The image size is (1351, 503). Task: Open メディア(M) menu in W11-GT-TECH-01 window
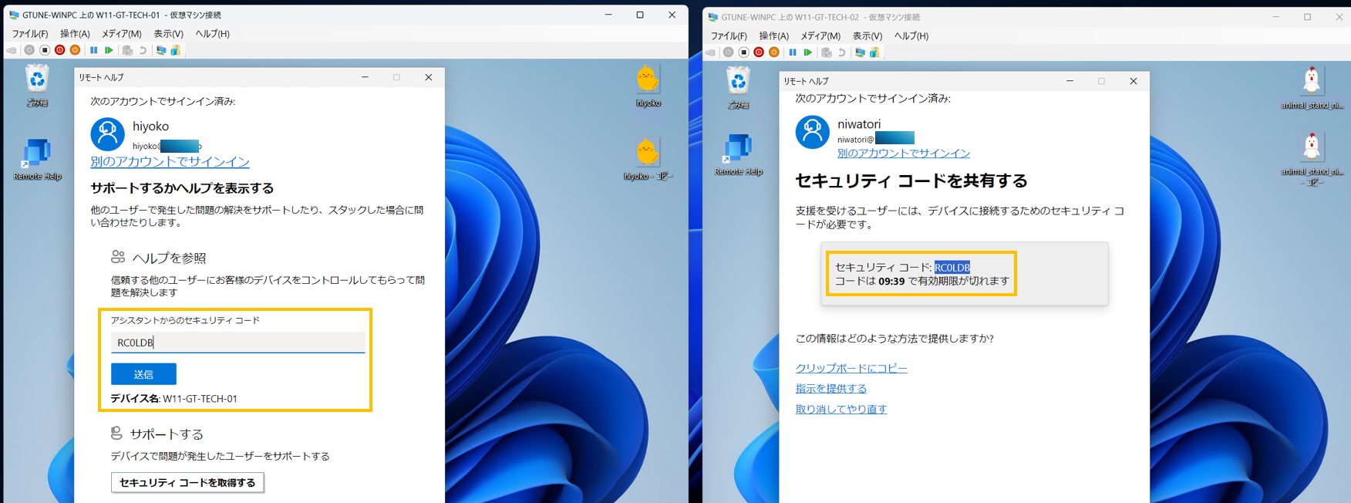122,34
